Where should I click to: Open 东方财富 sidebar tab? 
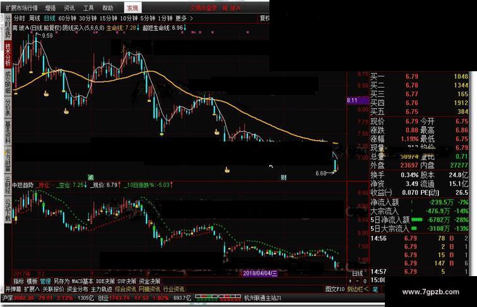(x=8, y=159)
